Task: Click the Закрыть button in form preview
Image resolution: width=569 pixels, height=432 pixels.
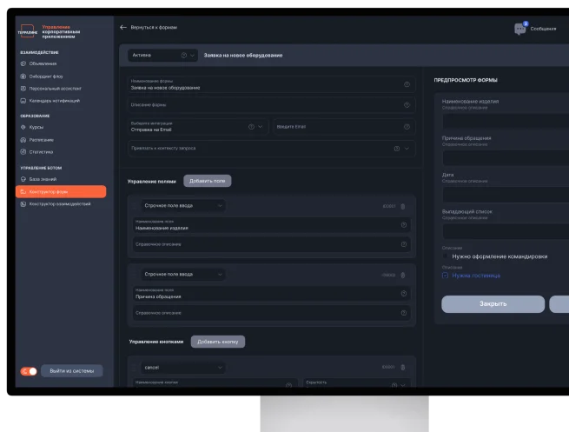Action: point(493,304)
